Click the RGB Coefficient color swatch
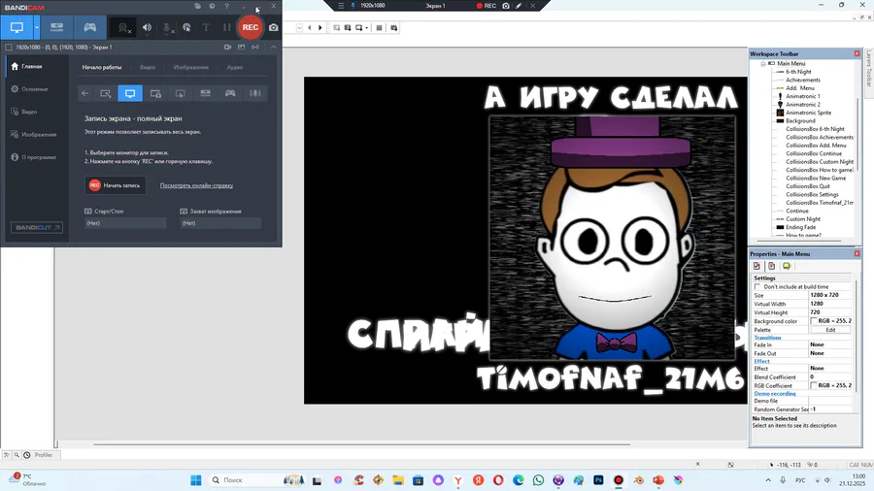The height and width of the screenshot is (491, 874). tap(814, 385)
